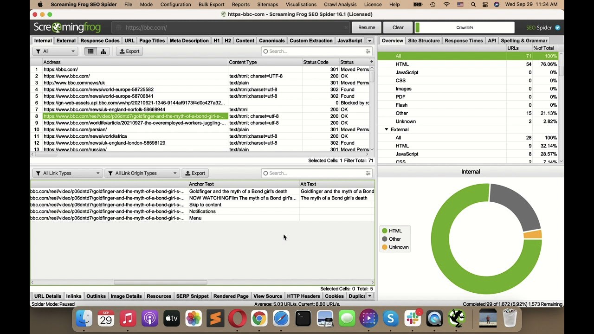
Task: Activate Siri from menu bar
Action: [497, 4]
